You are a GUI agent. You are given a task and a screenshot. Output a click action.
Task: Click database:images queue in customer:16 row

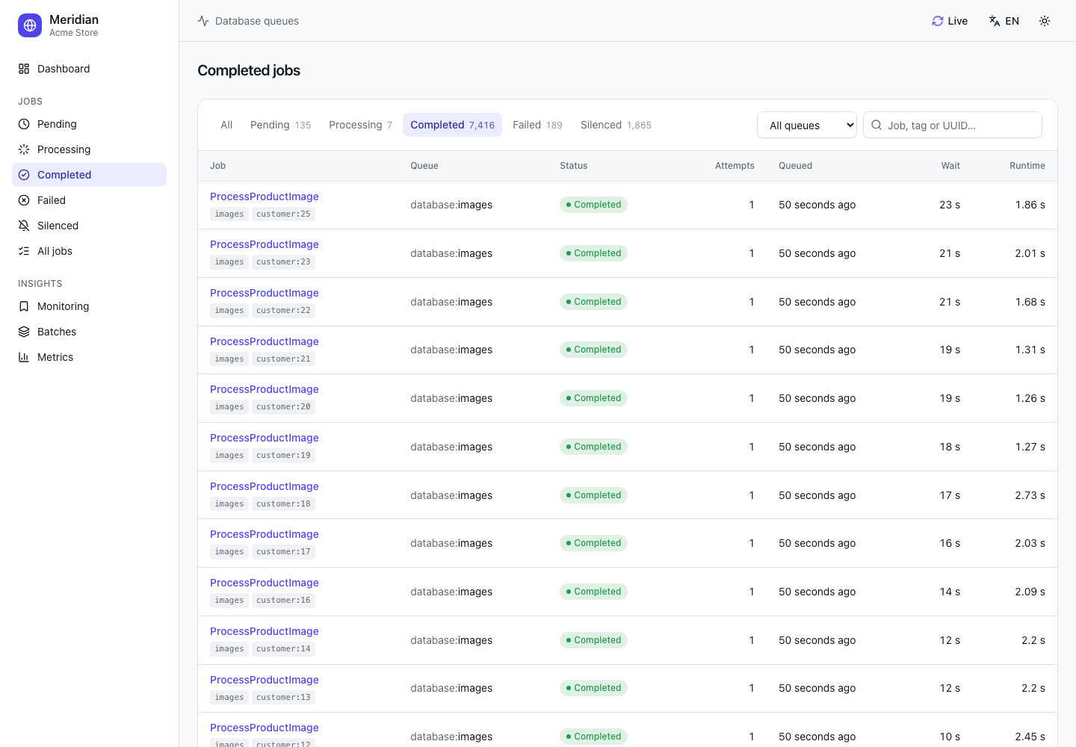click(x=451, y=592)
